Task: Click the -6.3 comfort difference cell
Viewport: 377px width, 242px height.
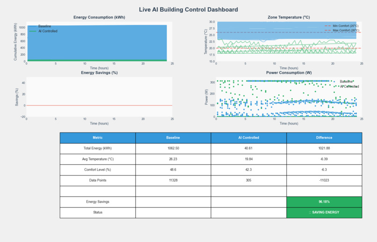Action: 324,169
